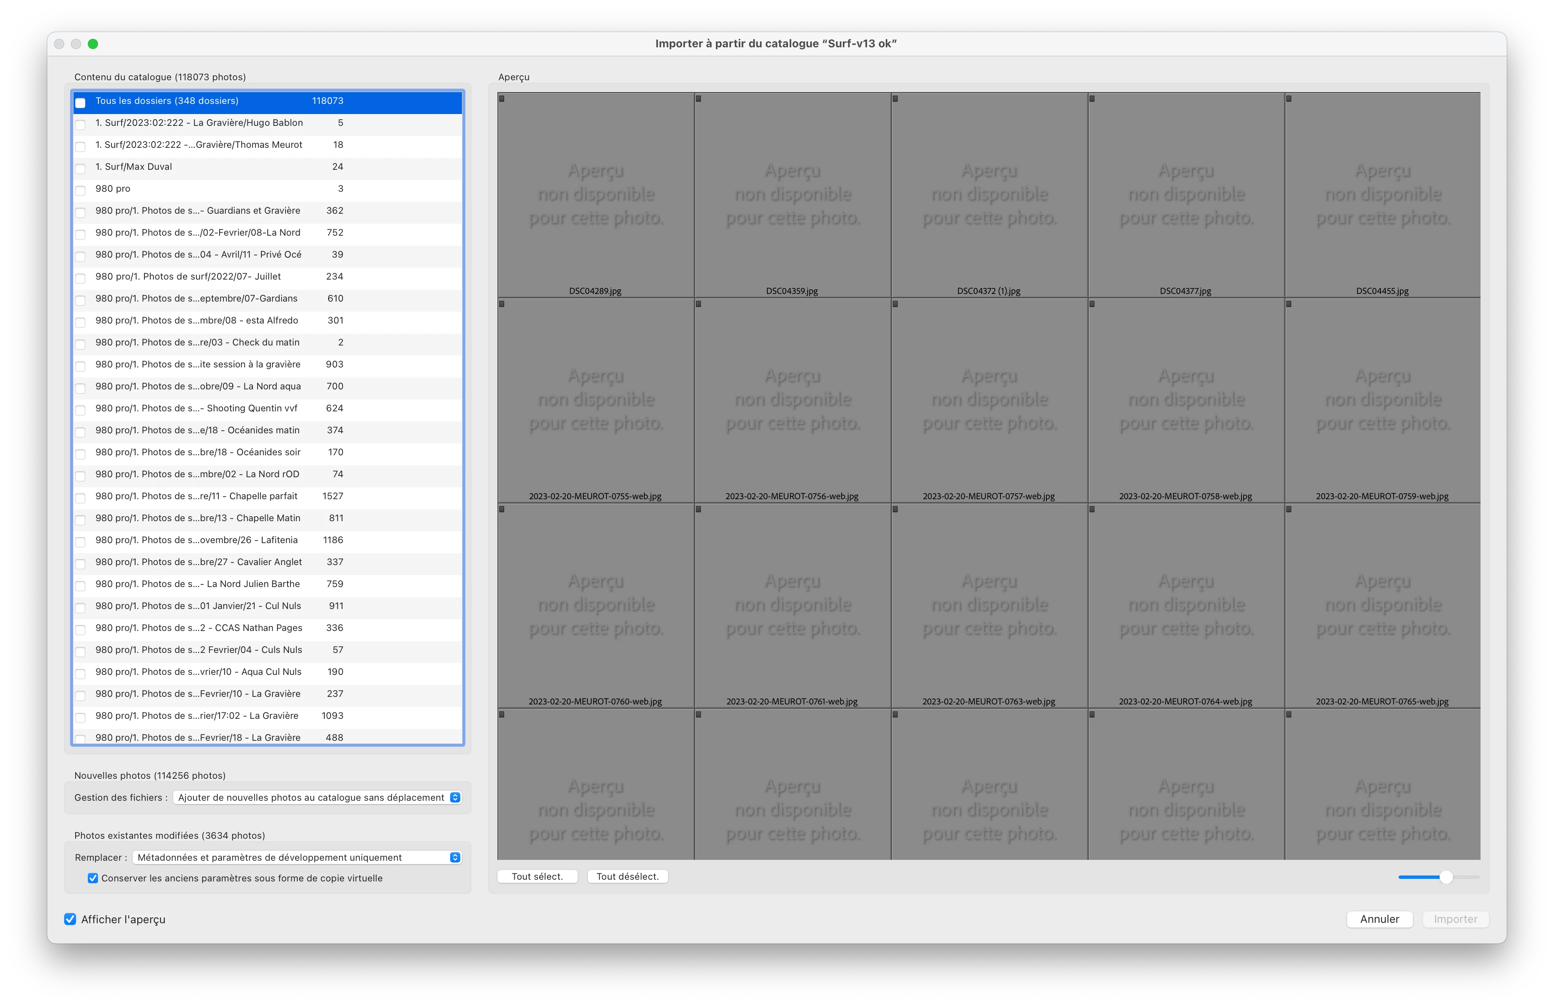1554x1006 pixels.
Task: Open the 'Remplacer' dropdown menu
Action: pyautogui.click(x=296, y=857)
